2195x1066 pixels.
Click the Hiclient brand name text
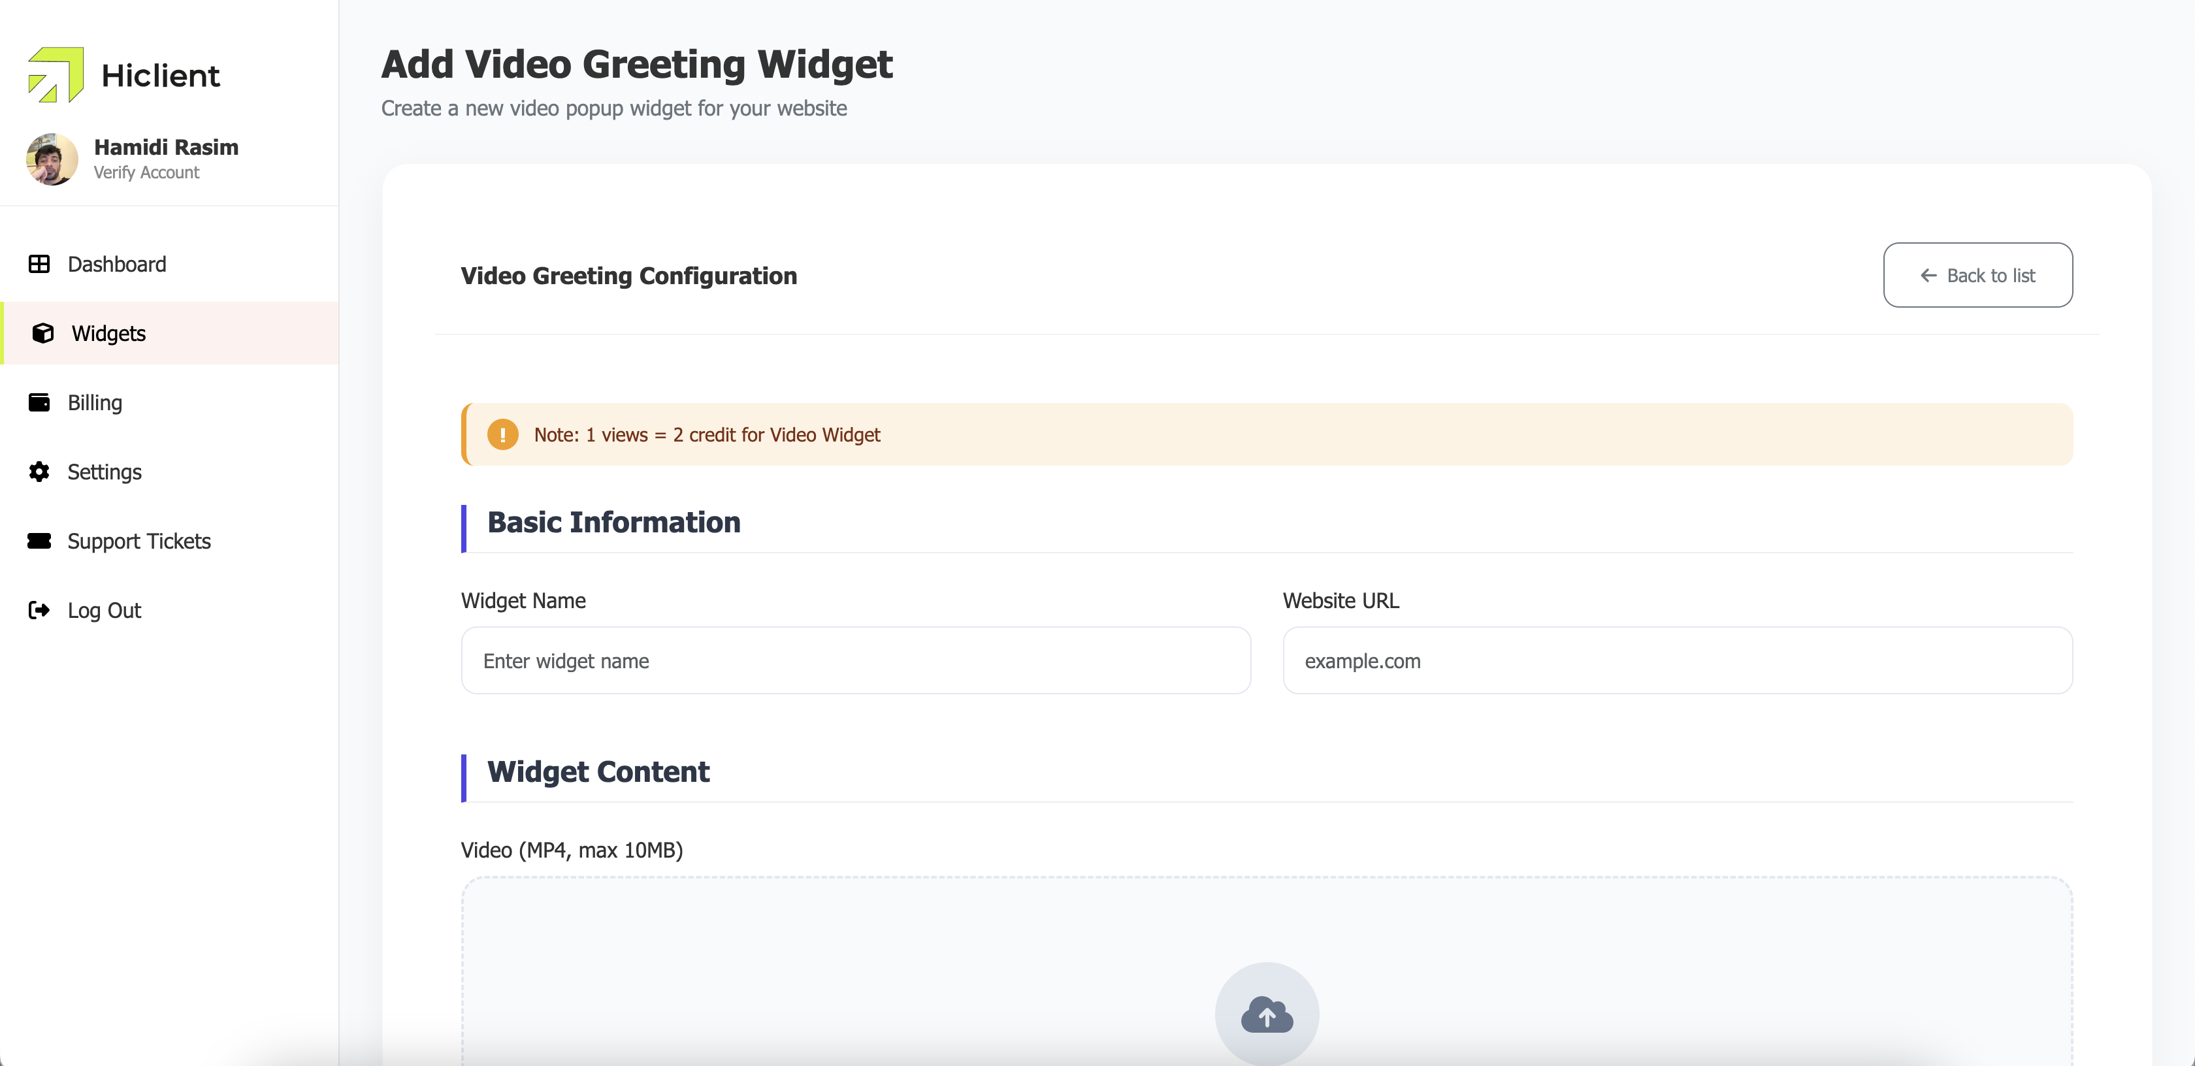[160, 76]
